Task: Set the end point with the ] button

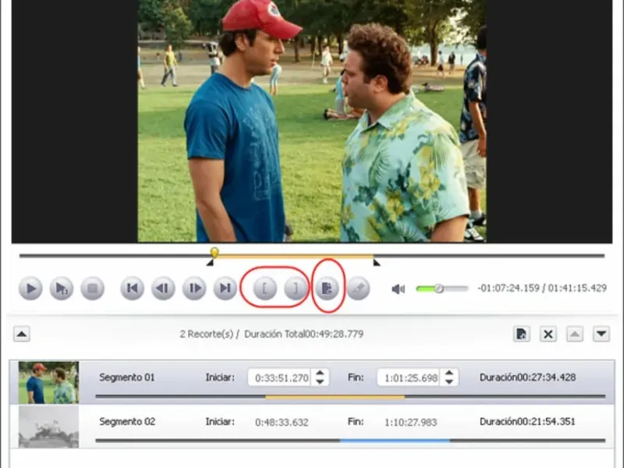Action: [296, 288]
